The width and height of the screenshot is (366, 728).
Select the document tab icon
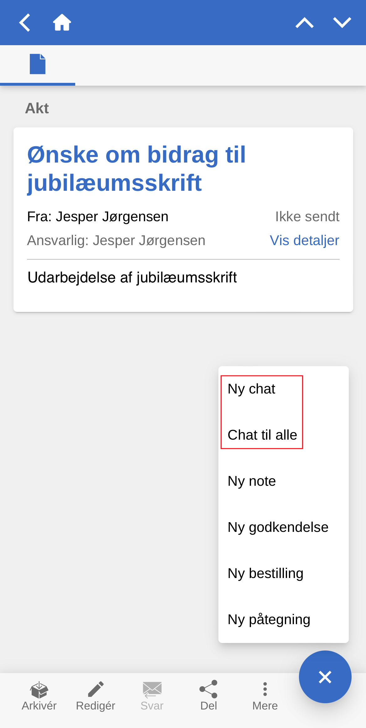click(38, 64)
